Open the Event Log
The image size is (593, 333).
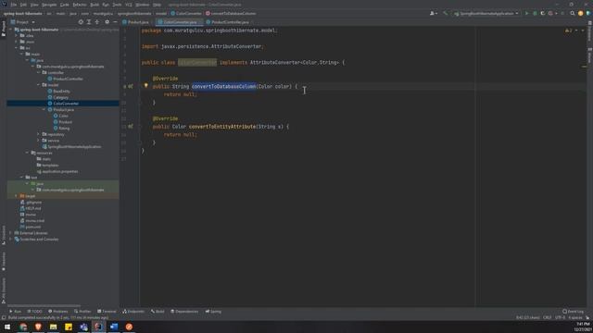point(573,312)
